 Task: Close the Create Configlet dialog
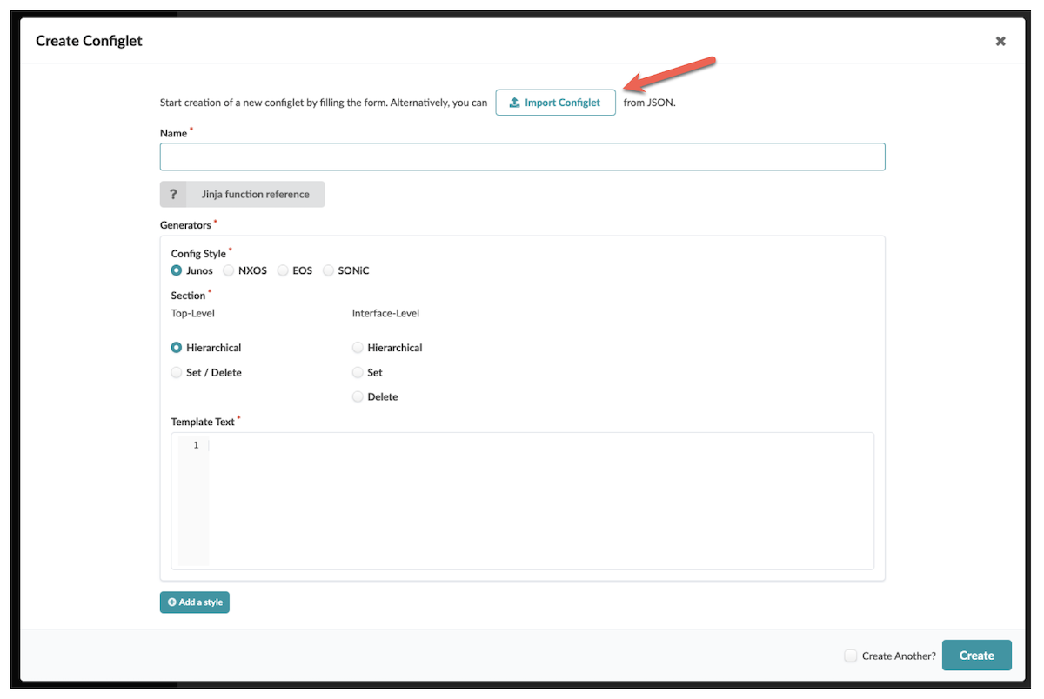(1000, 40)
